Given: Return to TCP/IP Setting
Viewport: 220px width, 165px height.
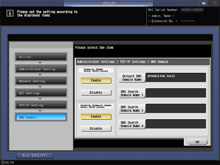Looking at the screenshot, I should click(x=41, y=105).
